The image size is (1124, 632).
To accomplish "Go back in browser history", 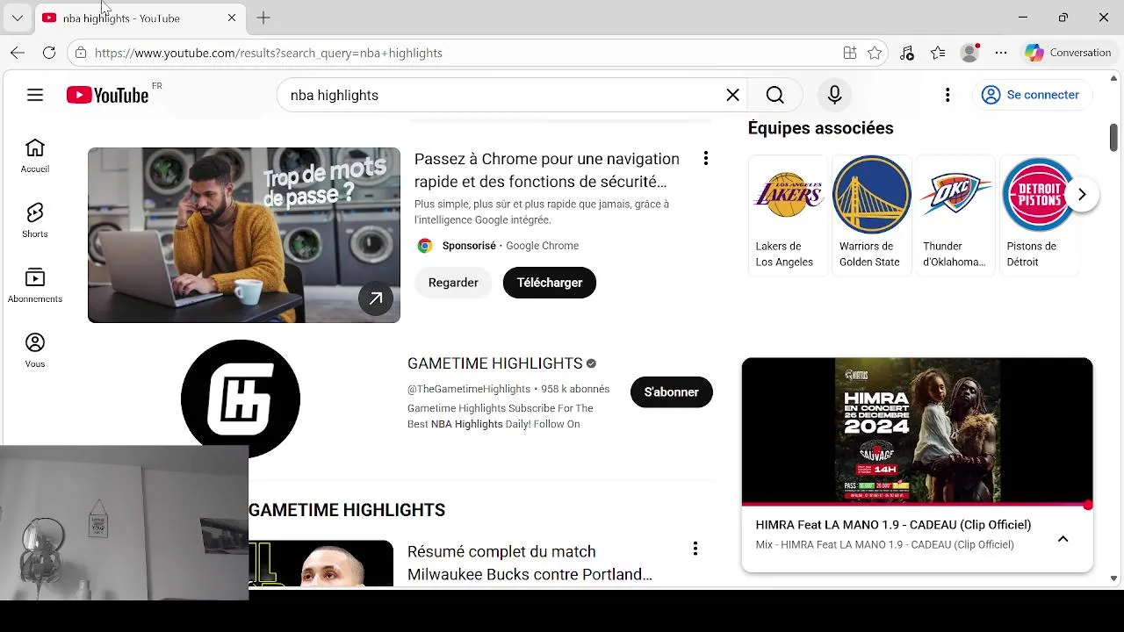I will (x=18, y=53).
